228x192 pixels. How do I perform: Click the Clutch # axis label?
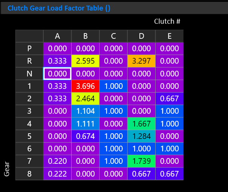click(x=167, y=21)
